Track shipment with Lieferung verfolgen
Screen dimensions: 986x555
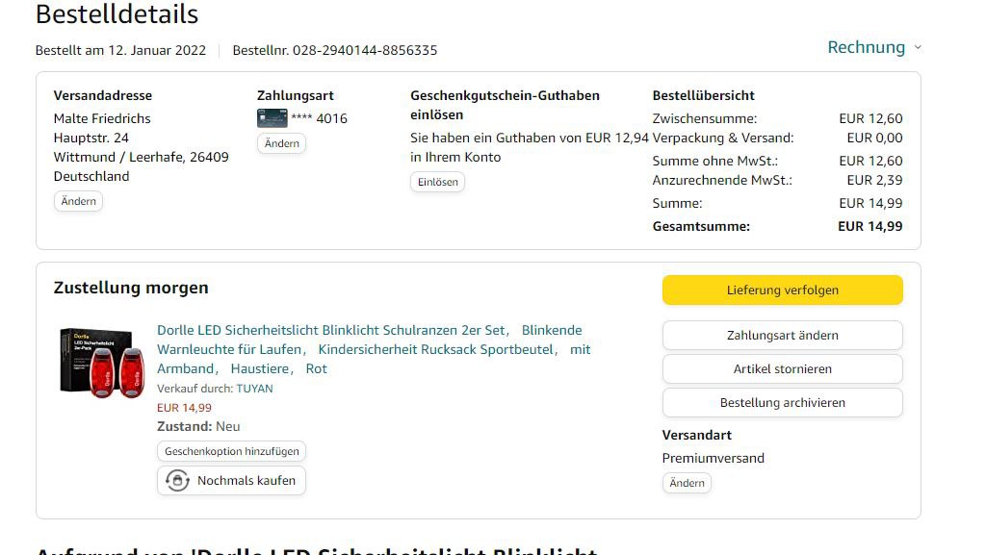(782, 290)
